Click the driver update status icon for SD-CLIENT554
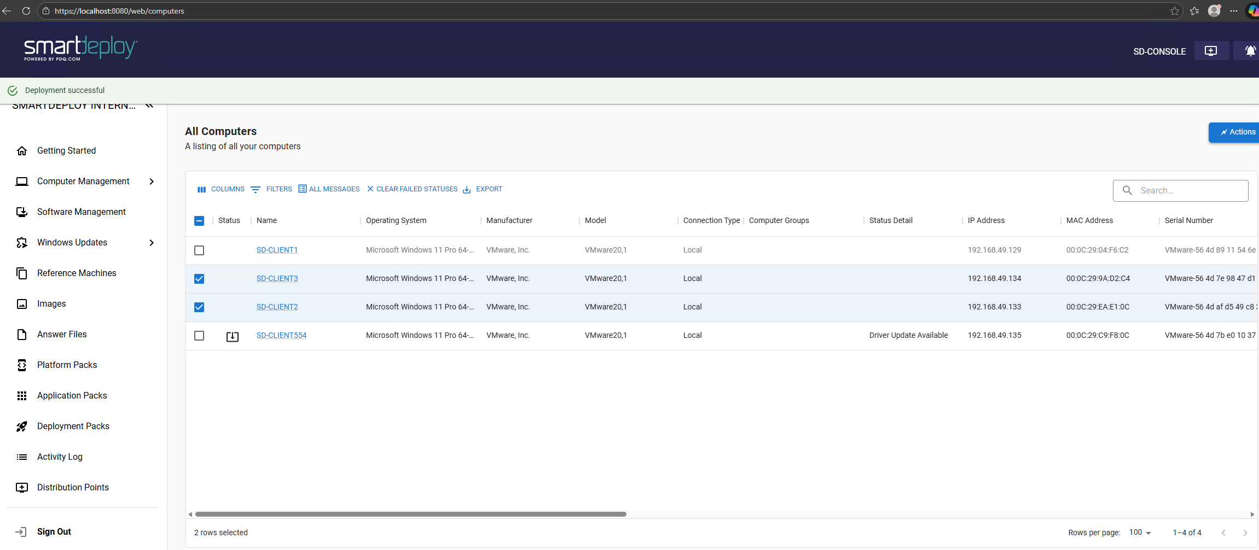The height and width of the screenshot is (550, 1259). pos(233,336)
